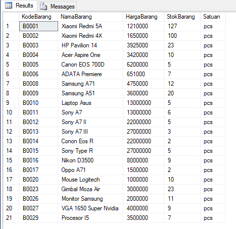Screen dimensions: 236x229
Task: Click stock value 11 for Monitor Samsung
Action: point(182,199)
